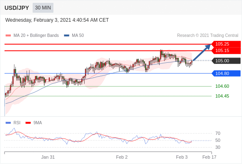Toggle the 9MA legend entry

click(34, 123)
